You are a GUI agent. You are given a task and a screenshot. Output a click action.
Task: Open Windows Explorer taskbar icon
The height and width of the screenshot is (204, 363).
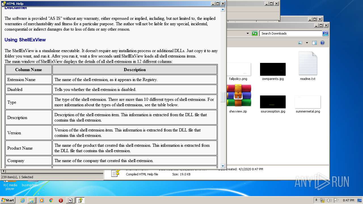point(31,200)
